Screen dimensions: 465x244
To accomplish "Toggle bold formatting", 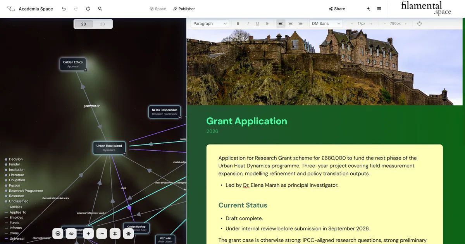I will pos(238,24).
